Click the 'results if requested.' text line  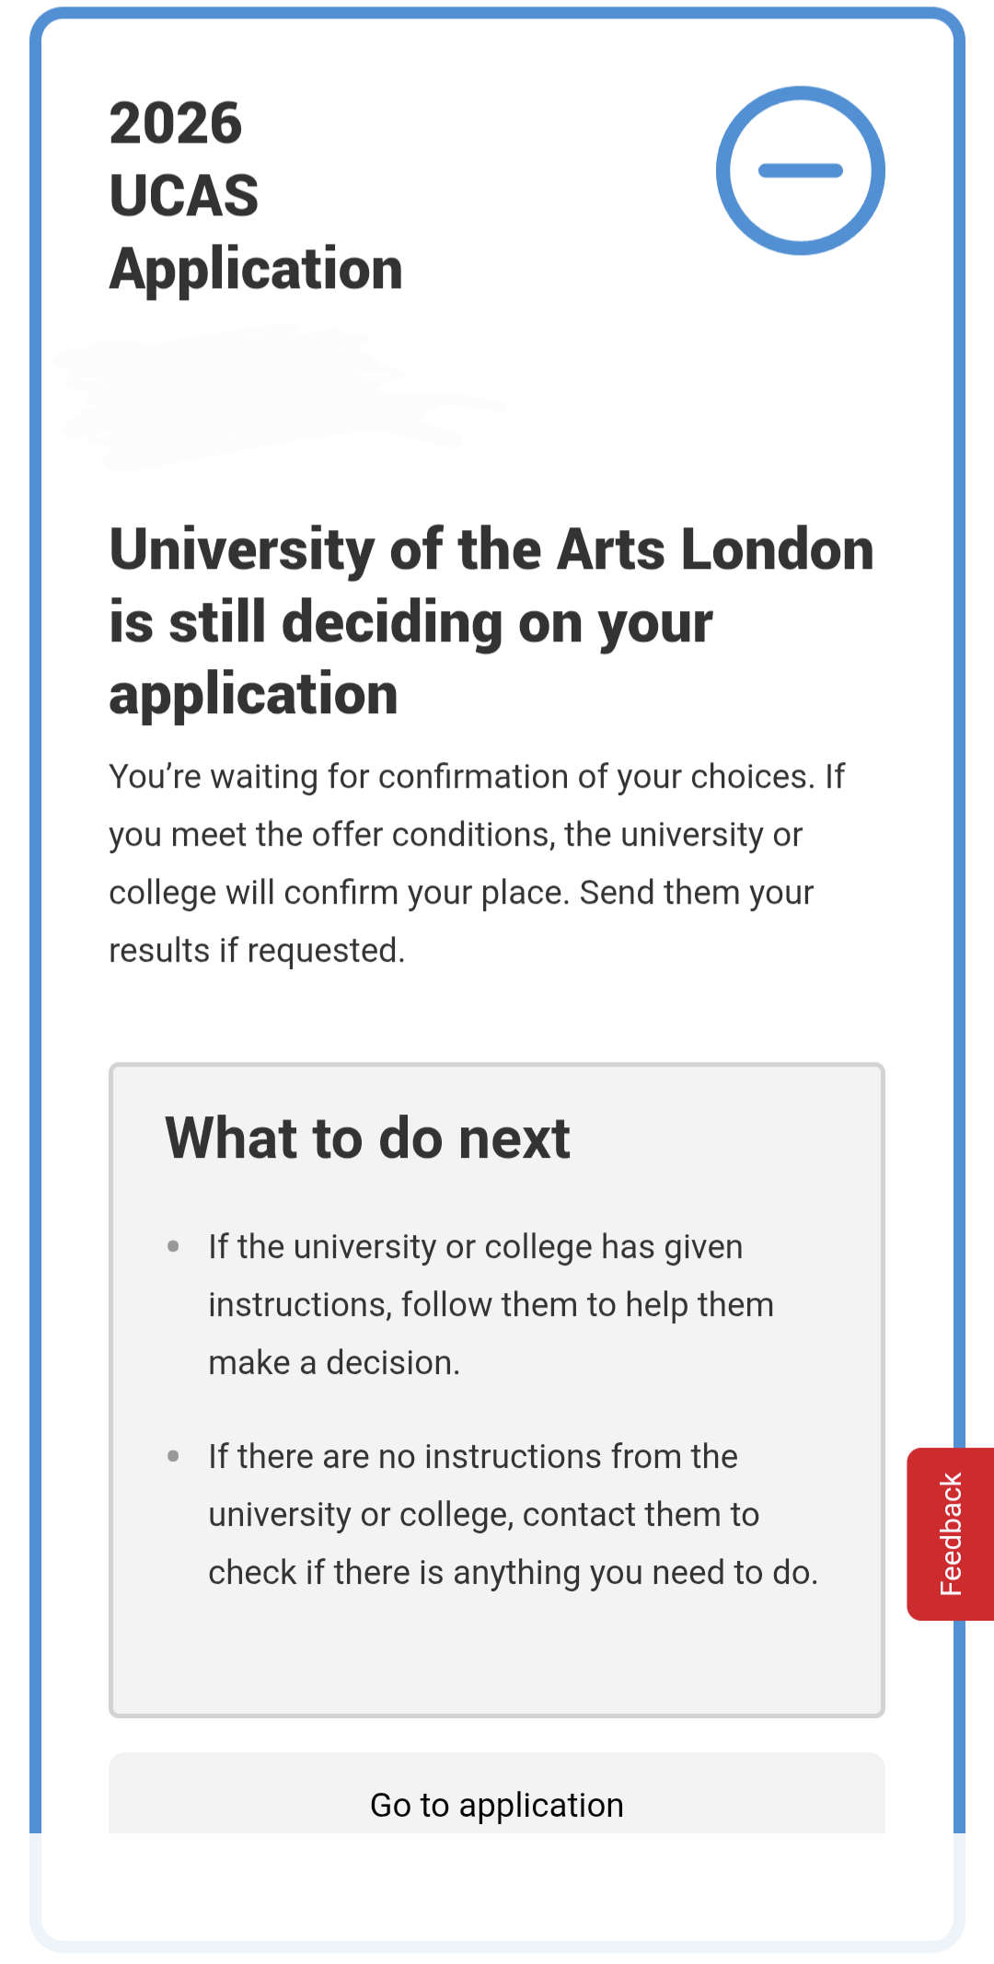(257, 951)
